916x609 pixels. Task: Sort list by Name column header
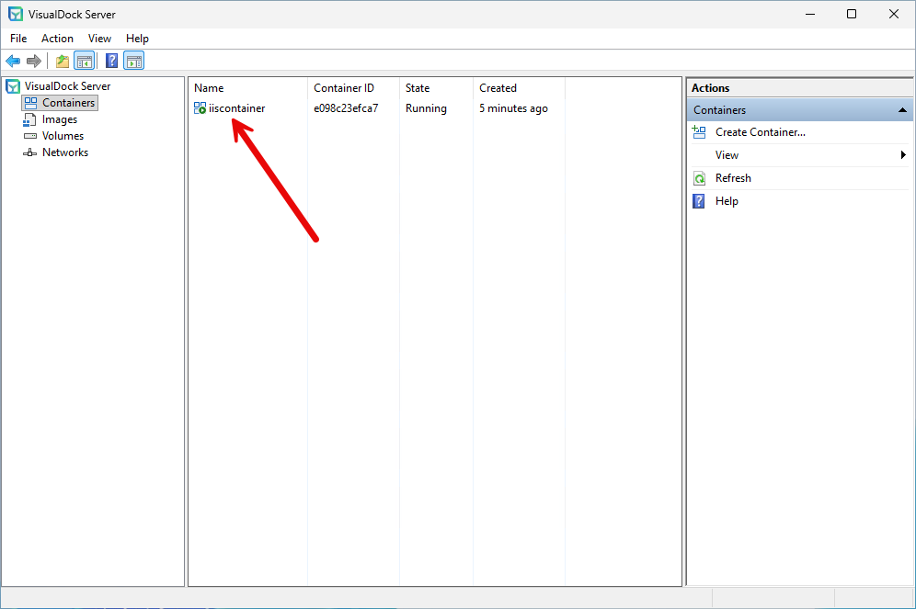(248, 88)
